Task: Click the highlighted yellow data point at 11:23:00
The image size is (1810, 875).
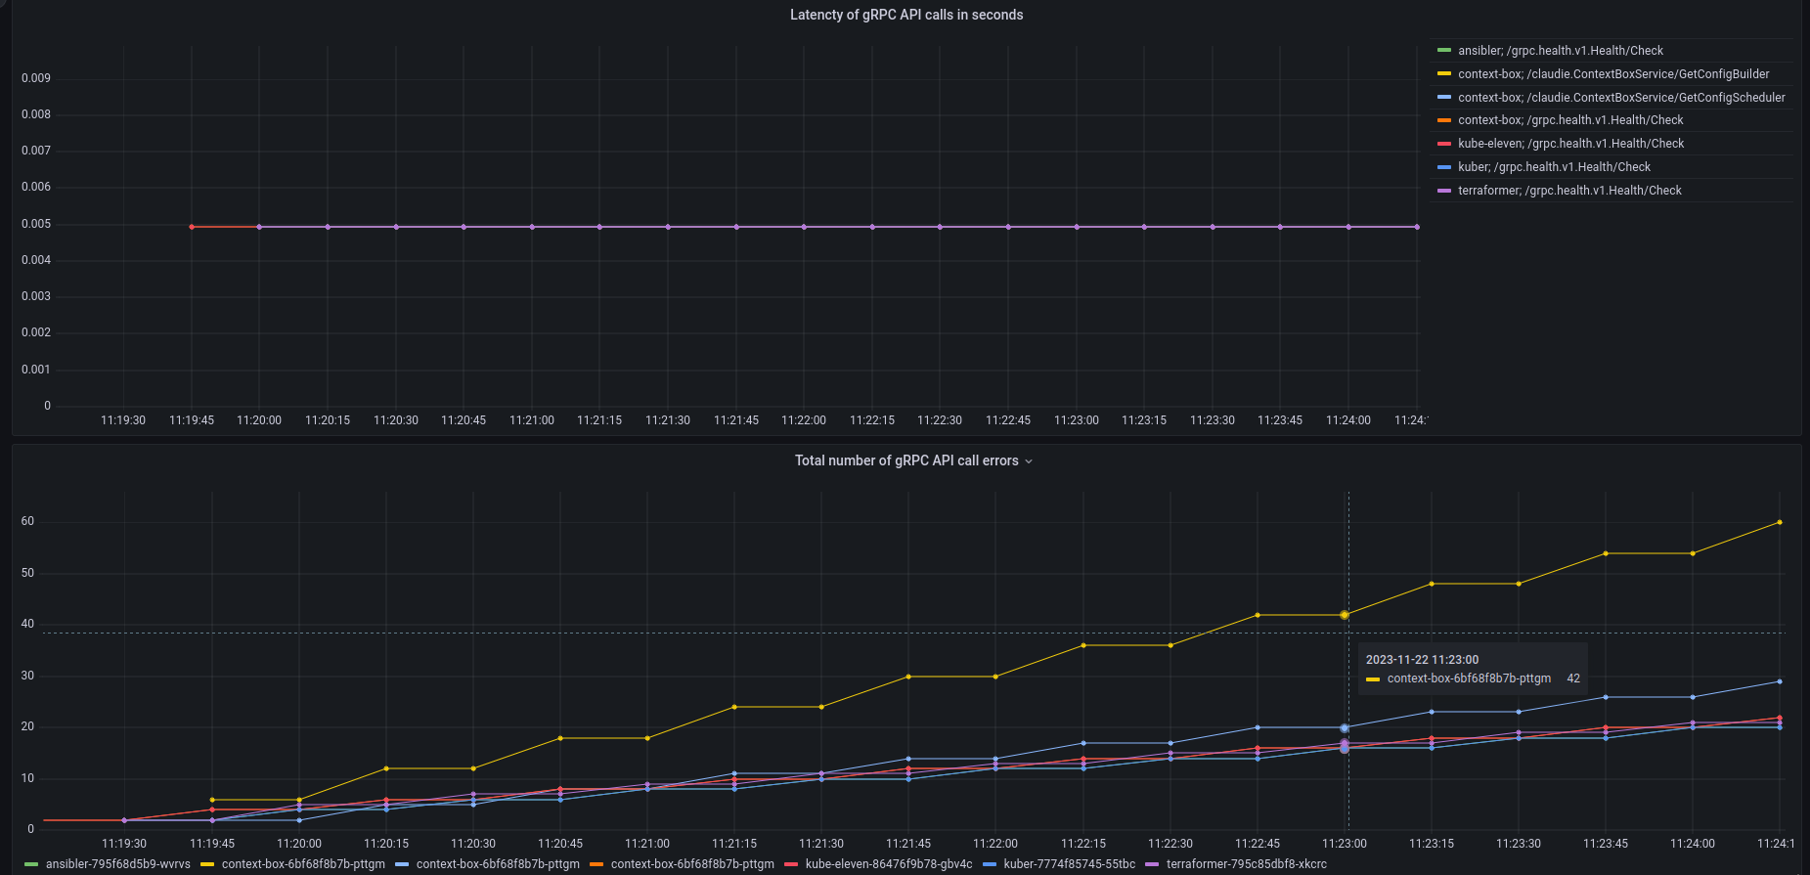Action: pyautogui.click(x=1345, y=615)
